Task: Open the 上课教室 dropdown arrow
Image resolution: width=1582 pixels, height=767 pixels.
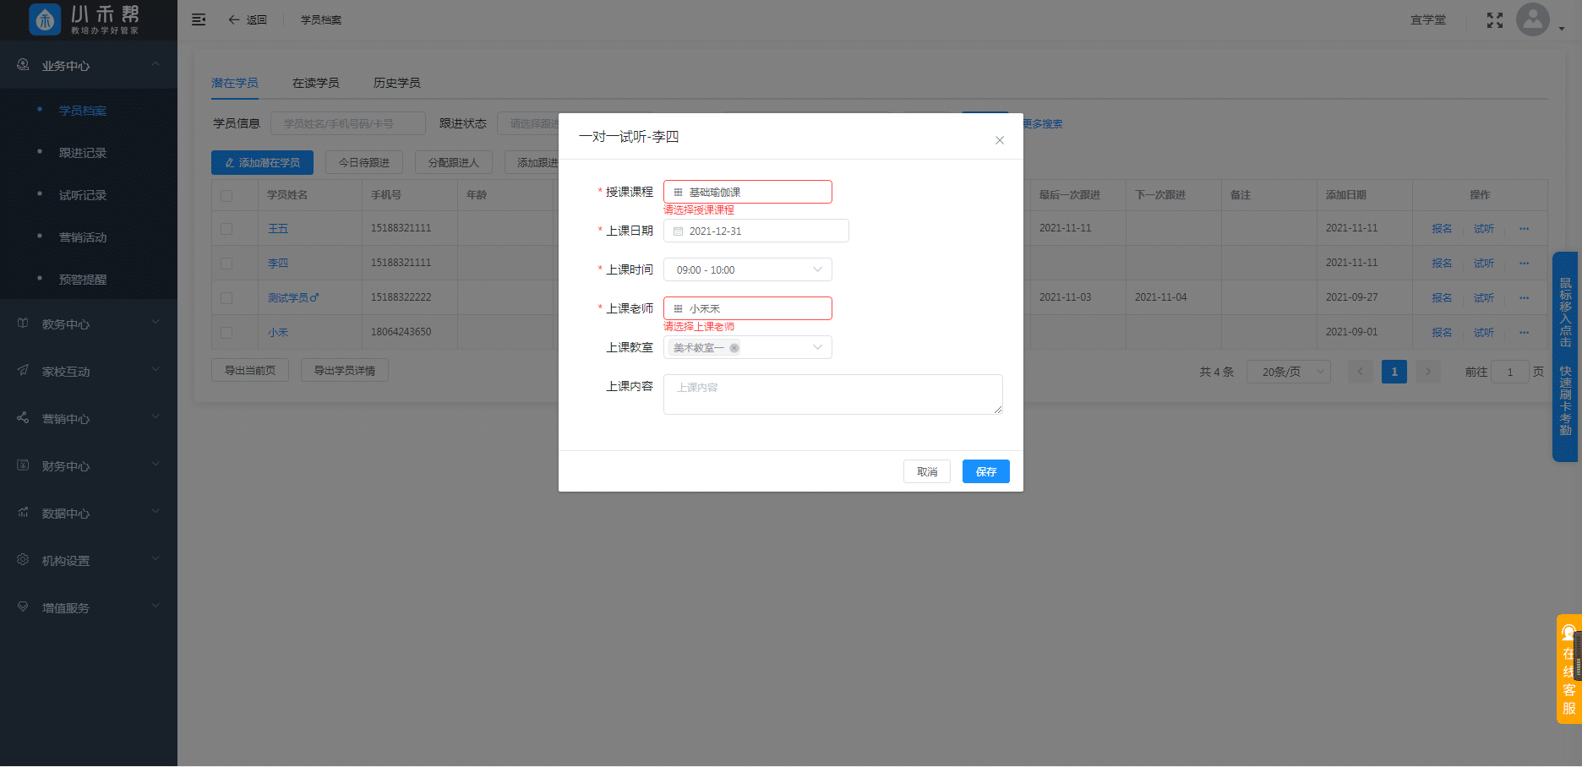Action: tap(817, 347)
